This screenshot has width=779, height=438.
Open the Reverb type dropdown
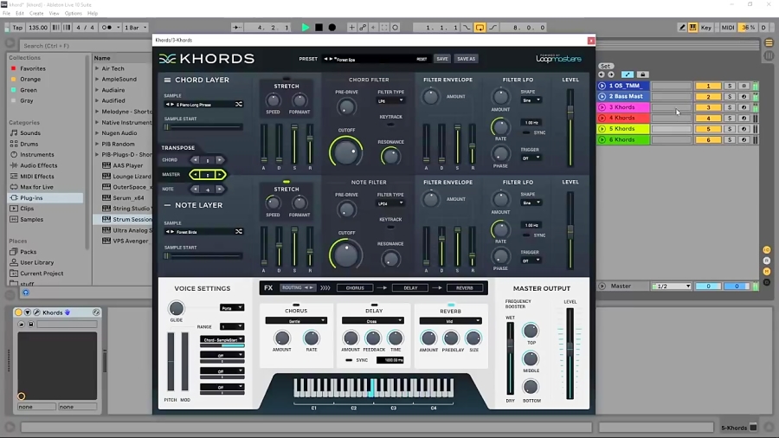point(451,321)
